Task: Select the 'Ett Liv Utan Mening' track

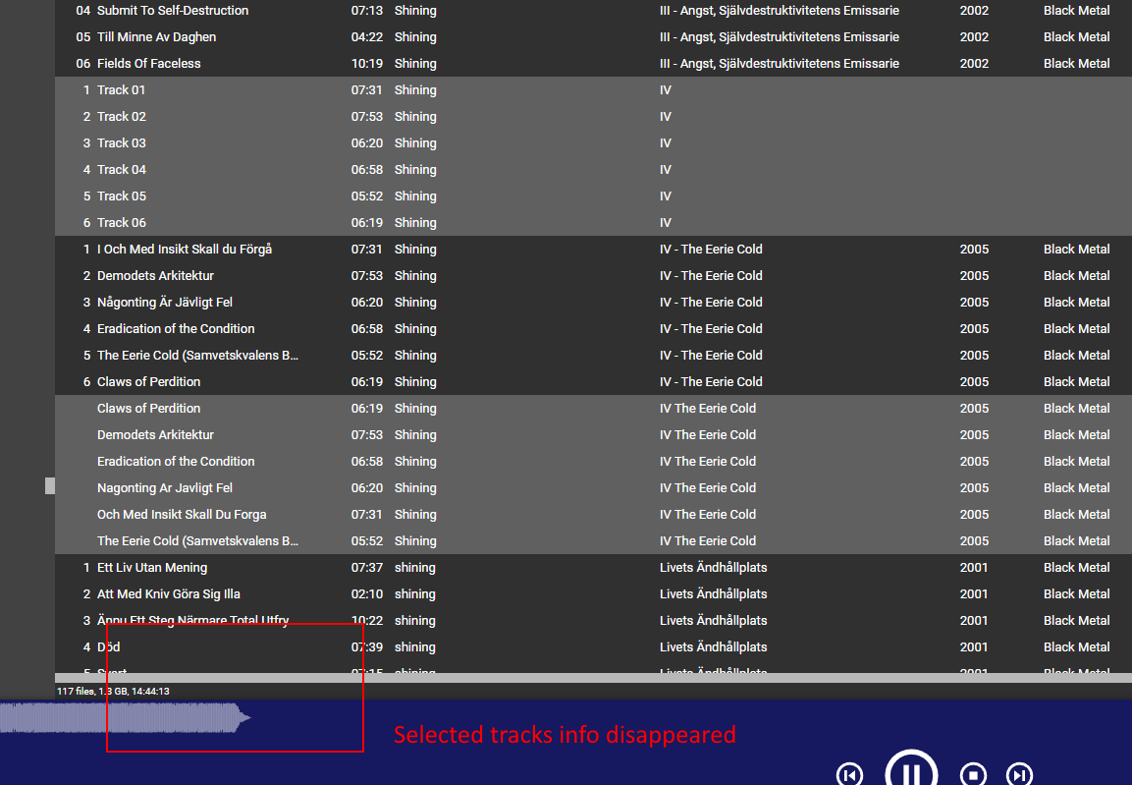Action: (593, 568)
